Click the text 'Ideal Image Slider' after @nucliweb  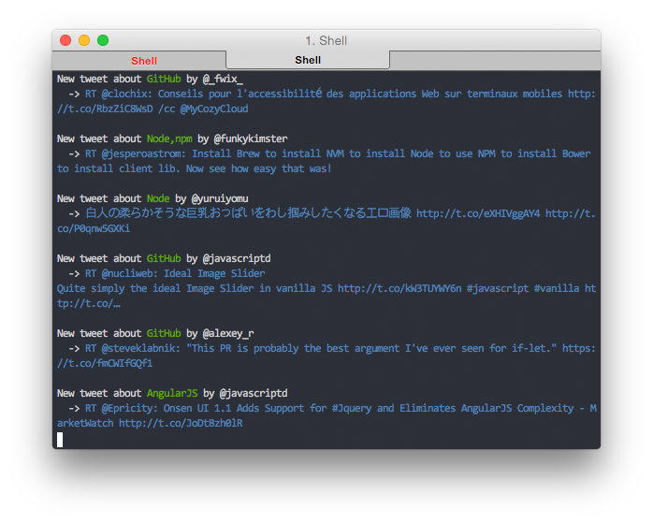coord(214,273)
